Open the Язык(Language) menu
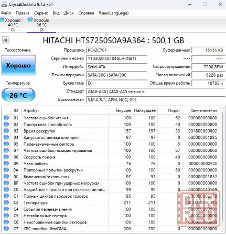 point(114,13)
